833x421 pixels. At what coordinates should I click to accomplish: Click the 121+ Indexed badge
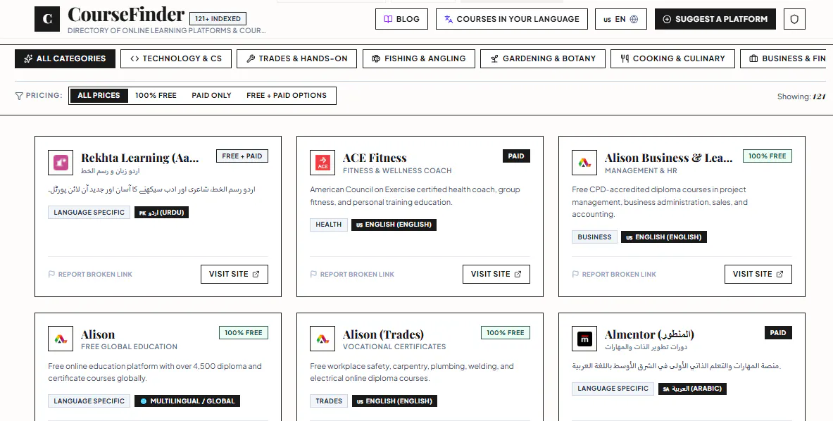point(218,18)
